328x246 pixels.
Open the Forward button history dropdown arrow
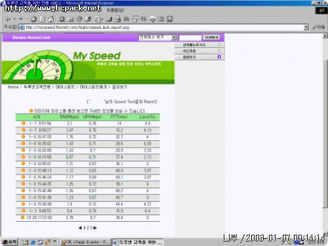(27, 19)
